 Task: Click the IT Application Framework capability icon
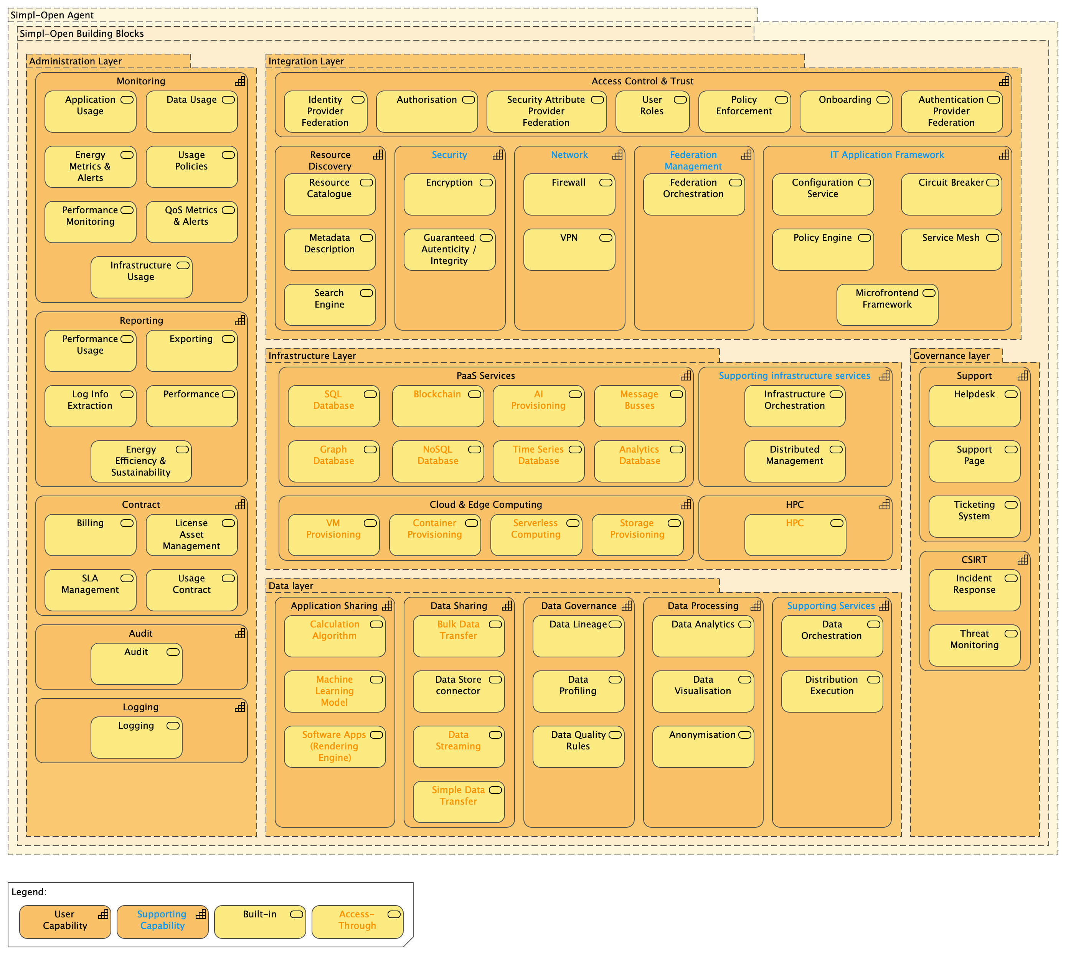(1004, 155)
